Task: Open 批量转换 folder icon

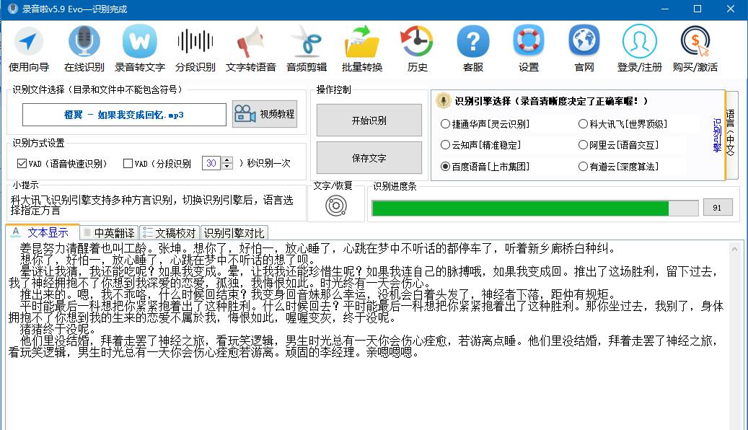Action: [361, 48]
